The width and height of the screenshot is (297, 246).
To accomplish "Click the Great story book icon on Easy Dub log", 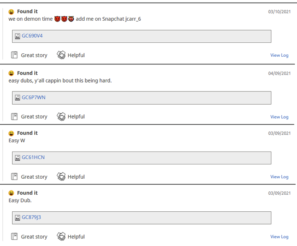I will coord(14,236).
